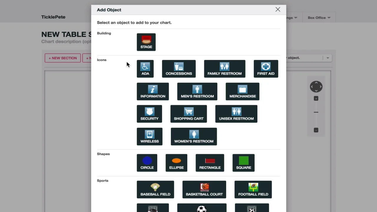Select the Shopping Cart icon
This screenshot has height=212, width=377.
click(188, 114)
